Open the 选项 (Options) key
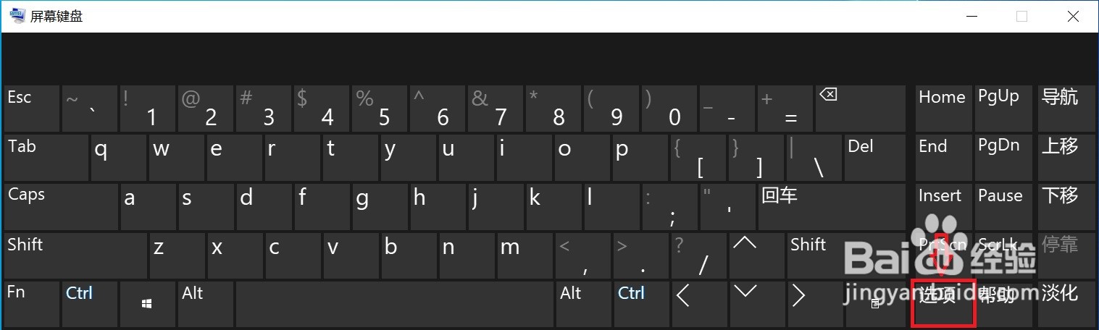The width and height of the screenshot is (1099, 330). (x=943, y=304)
